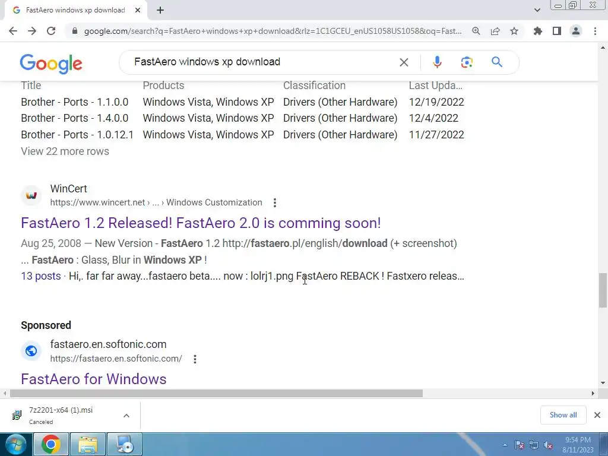This screenshot has height=456, width=608.
Task: Select the FastAero search results tab
Action: click(x=75, y=11)
